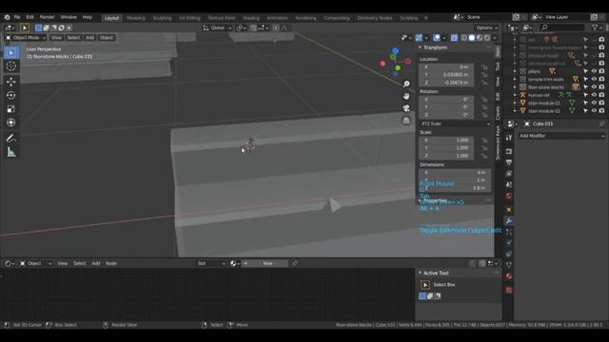This screenshot has height=342, width=609.
Task: Open the Options dropdown in viewport
Action: 486,28
